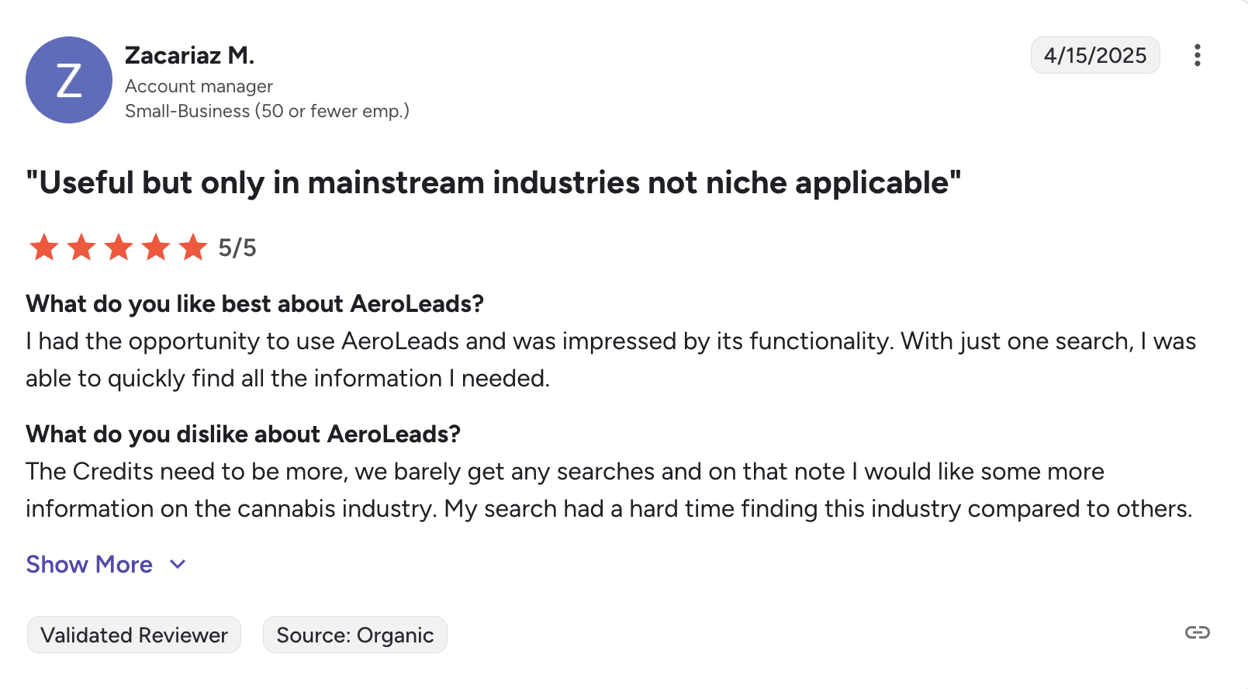Click the purple Z avatar circle
Viewport: 1248px width, 689px height.
coord(69,80)
